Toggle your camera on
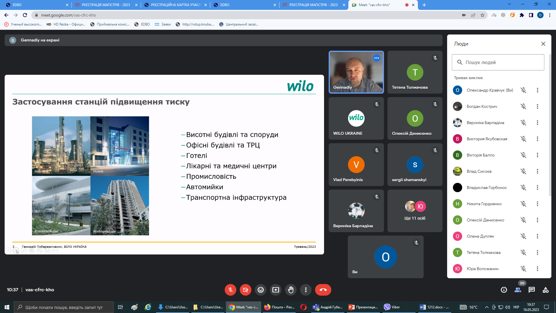Screen dimensions: 556x313 tap(246, 290)
